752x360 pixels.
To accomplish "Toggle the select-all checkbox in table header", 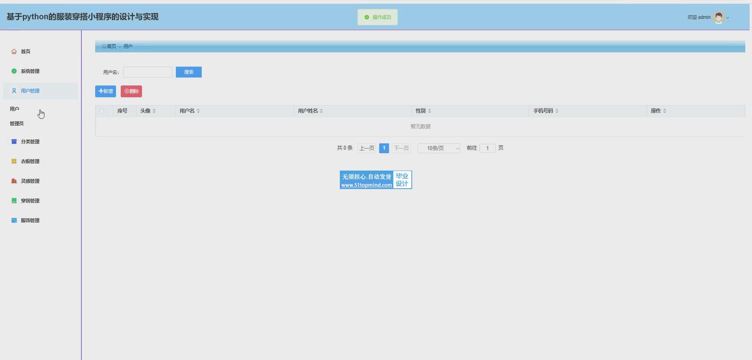I will (102, 111).
